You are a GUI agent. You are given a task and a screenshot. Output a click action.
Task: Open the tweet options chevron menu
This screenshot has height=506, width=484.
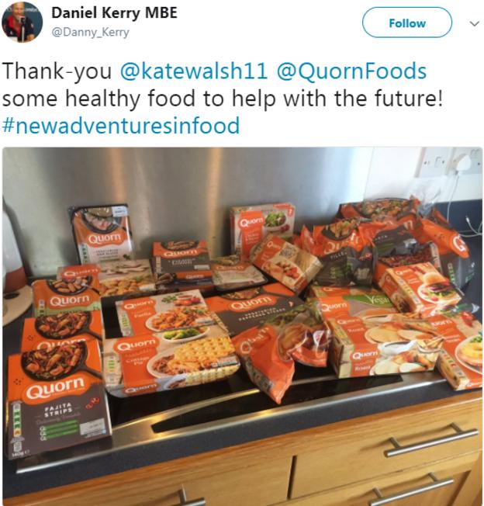[474, 23]
